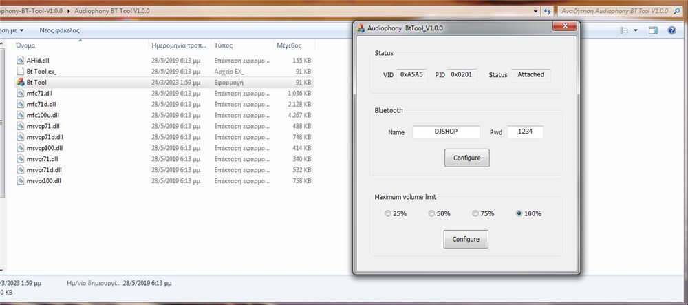Click the PID value 0x0201
Viewport: 688px width, 305px height.
462,75
